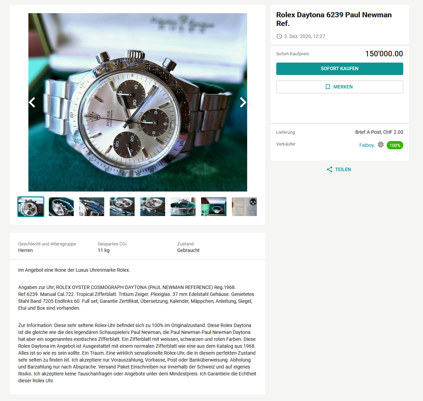
Task: Select the seventh thumbnail with green box
Action: coord(214,207)
